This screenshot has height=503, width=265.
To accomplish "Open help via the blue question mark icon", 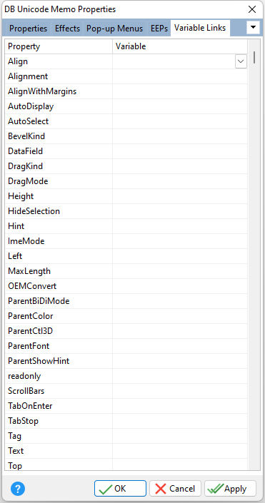I will (x=18, y=489).
